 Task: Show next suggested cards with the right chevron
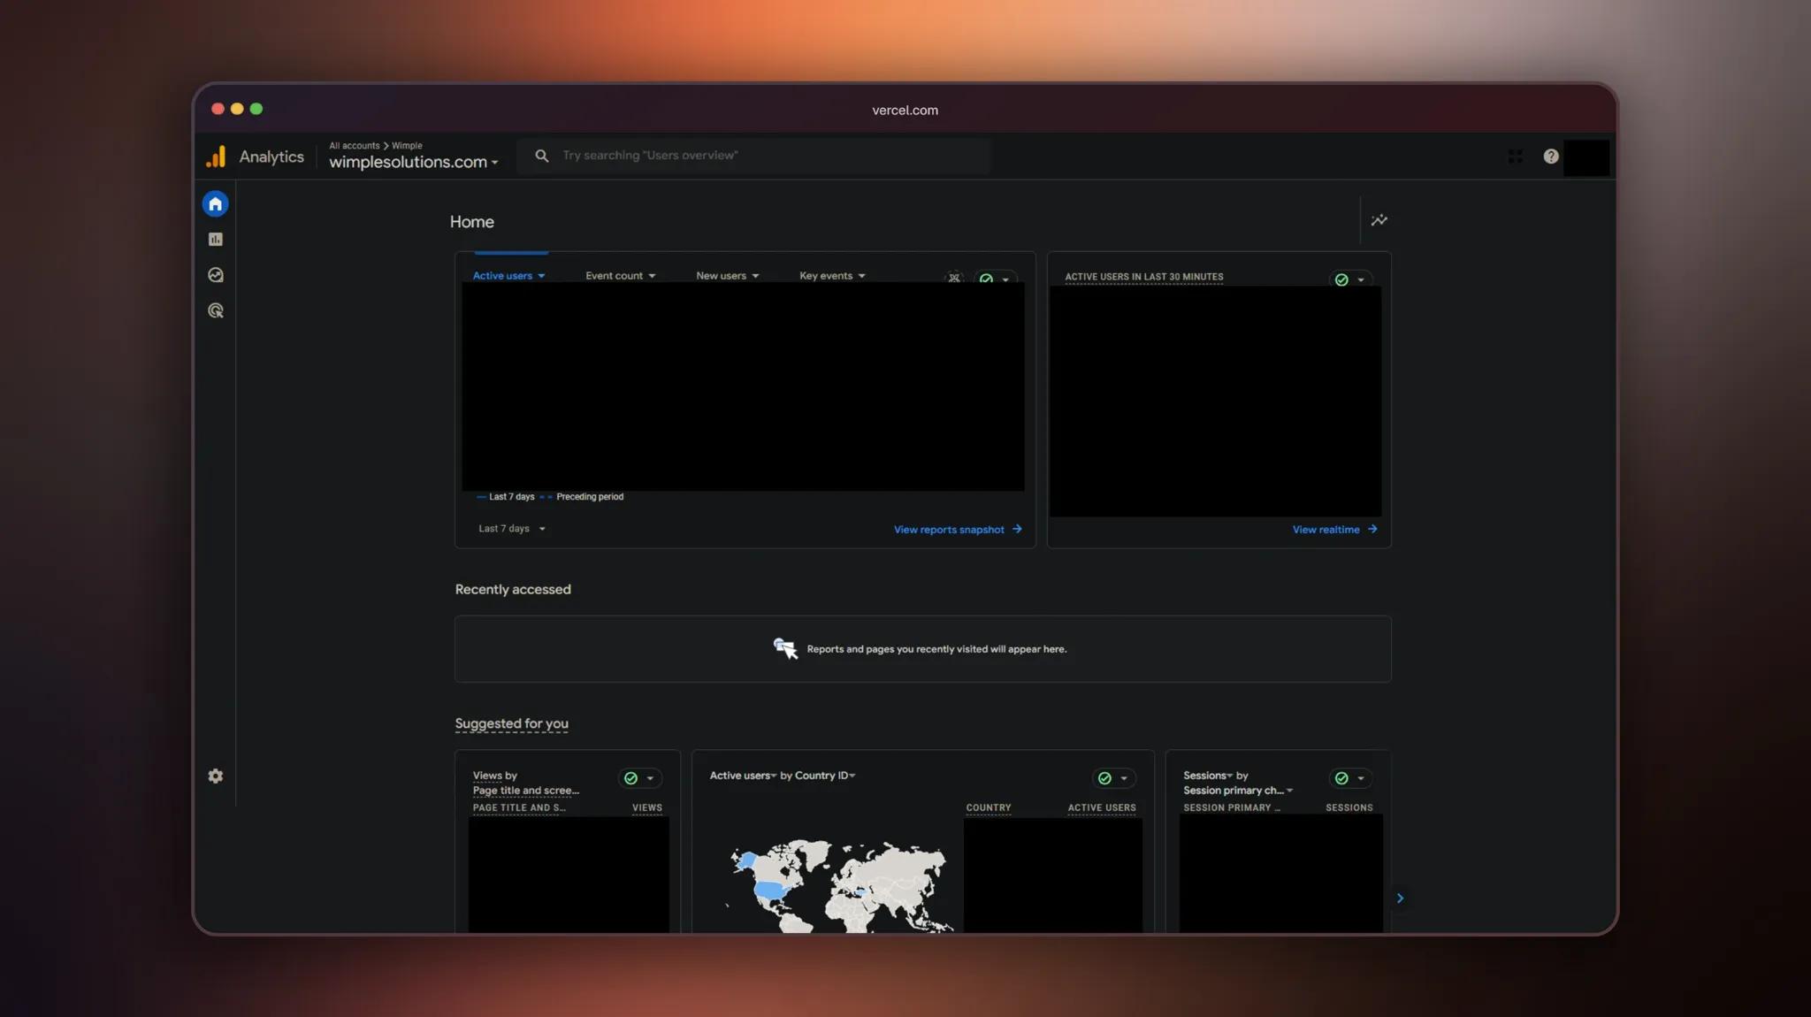click(1400, 898)
